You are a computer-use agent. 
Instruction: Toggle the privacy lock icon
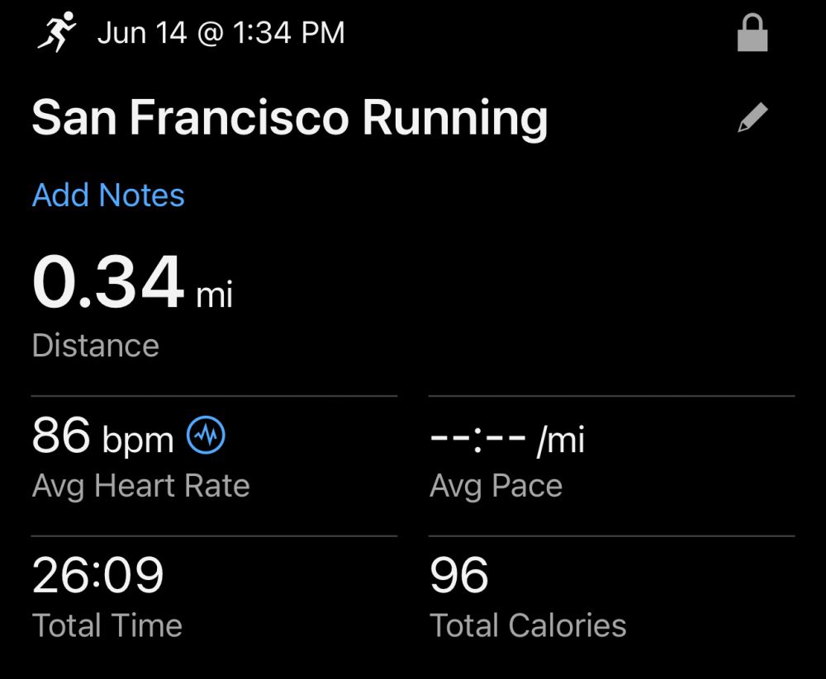click(752, 35)
